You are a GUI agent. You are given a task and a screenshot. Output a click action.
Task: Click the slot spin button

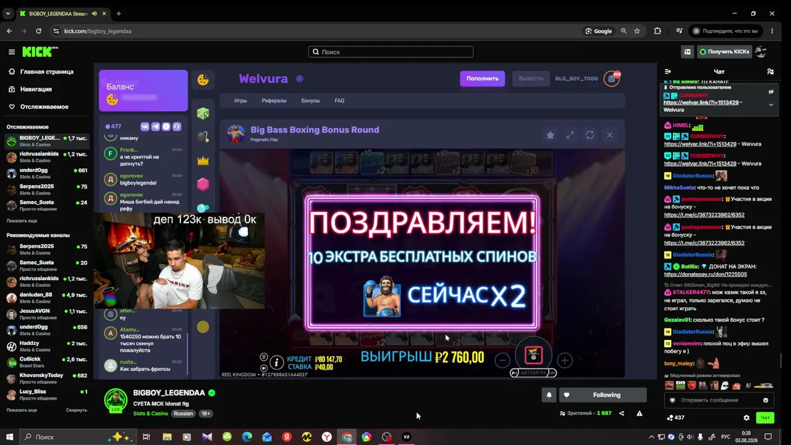(x=533, y=354)
